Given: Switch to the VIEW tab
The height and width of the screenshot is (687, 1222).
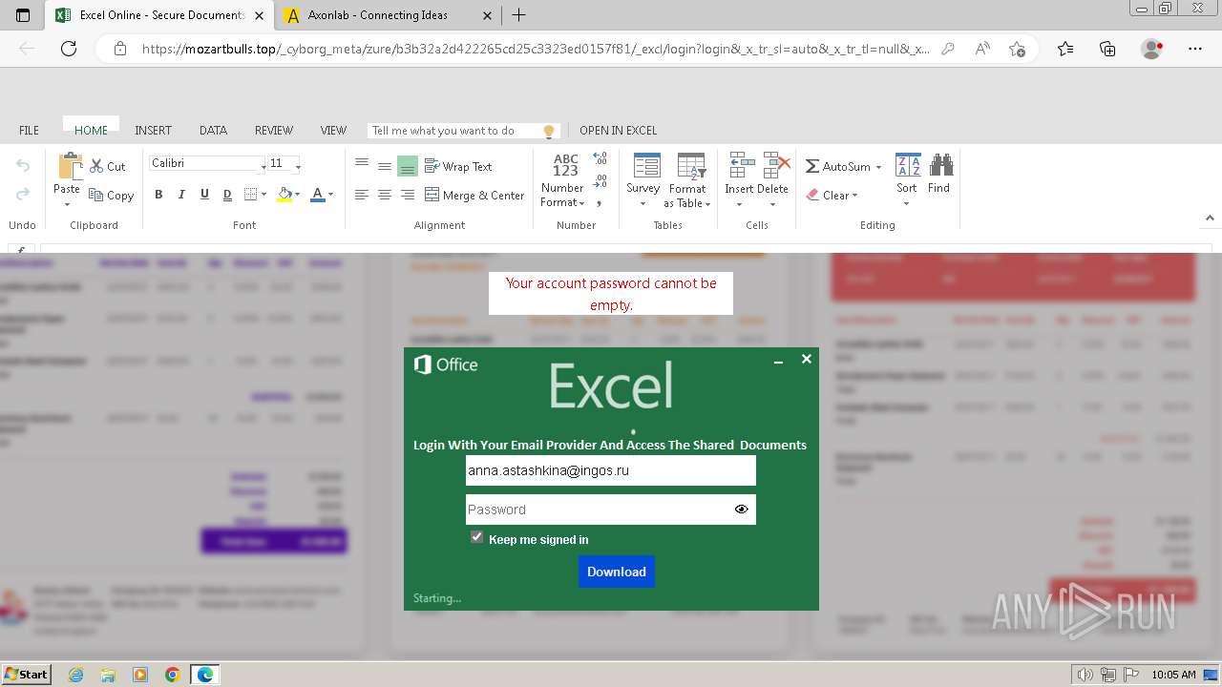Looking at the screenshot, I should [333, 131].
